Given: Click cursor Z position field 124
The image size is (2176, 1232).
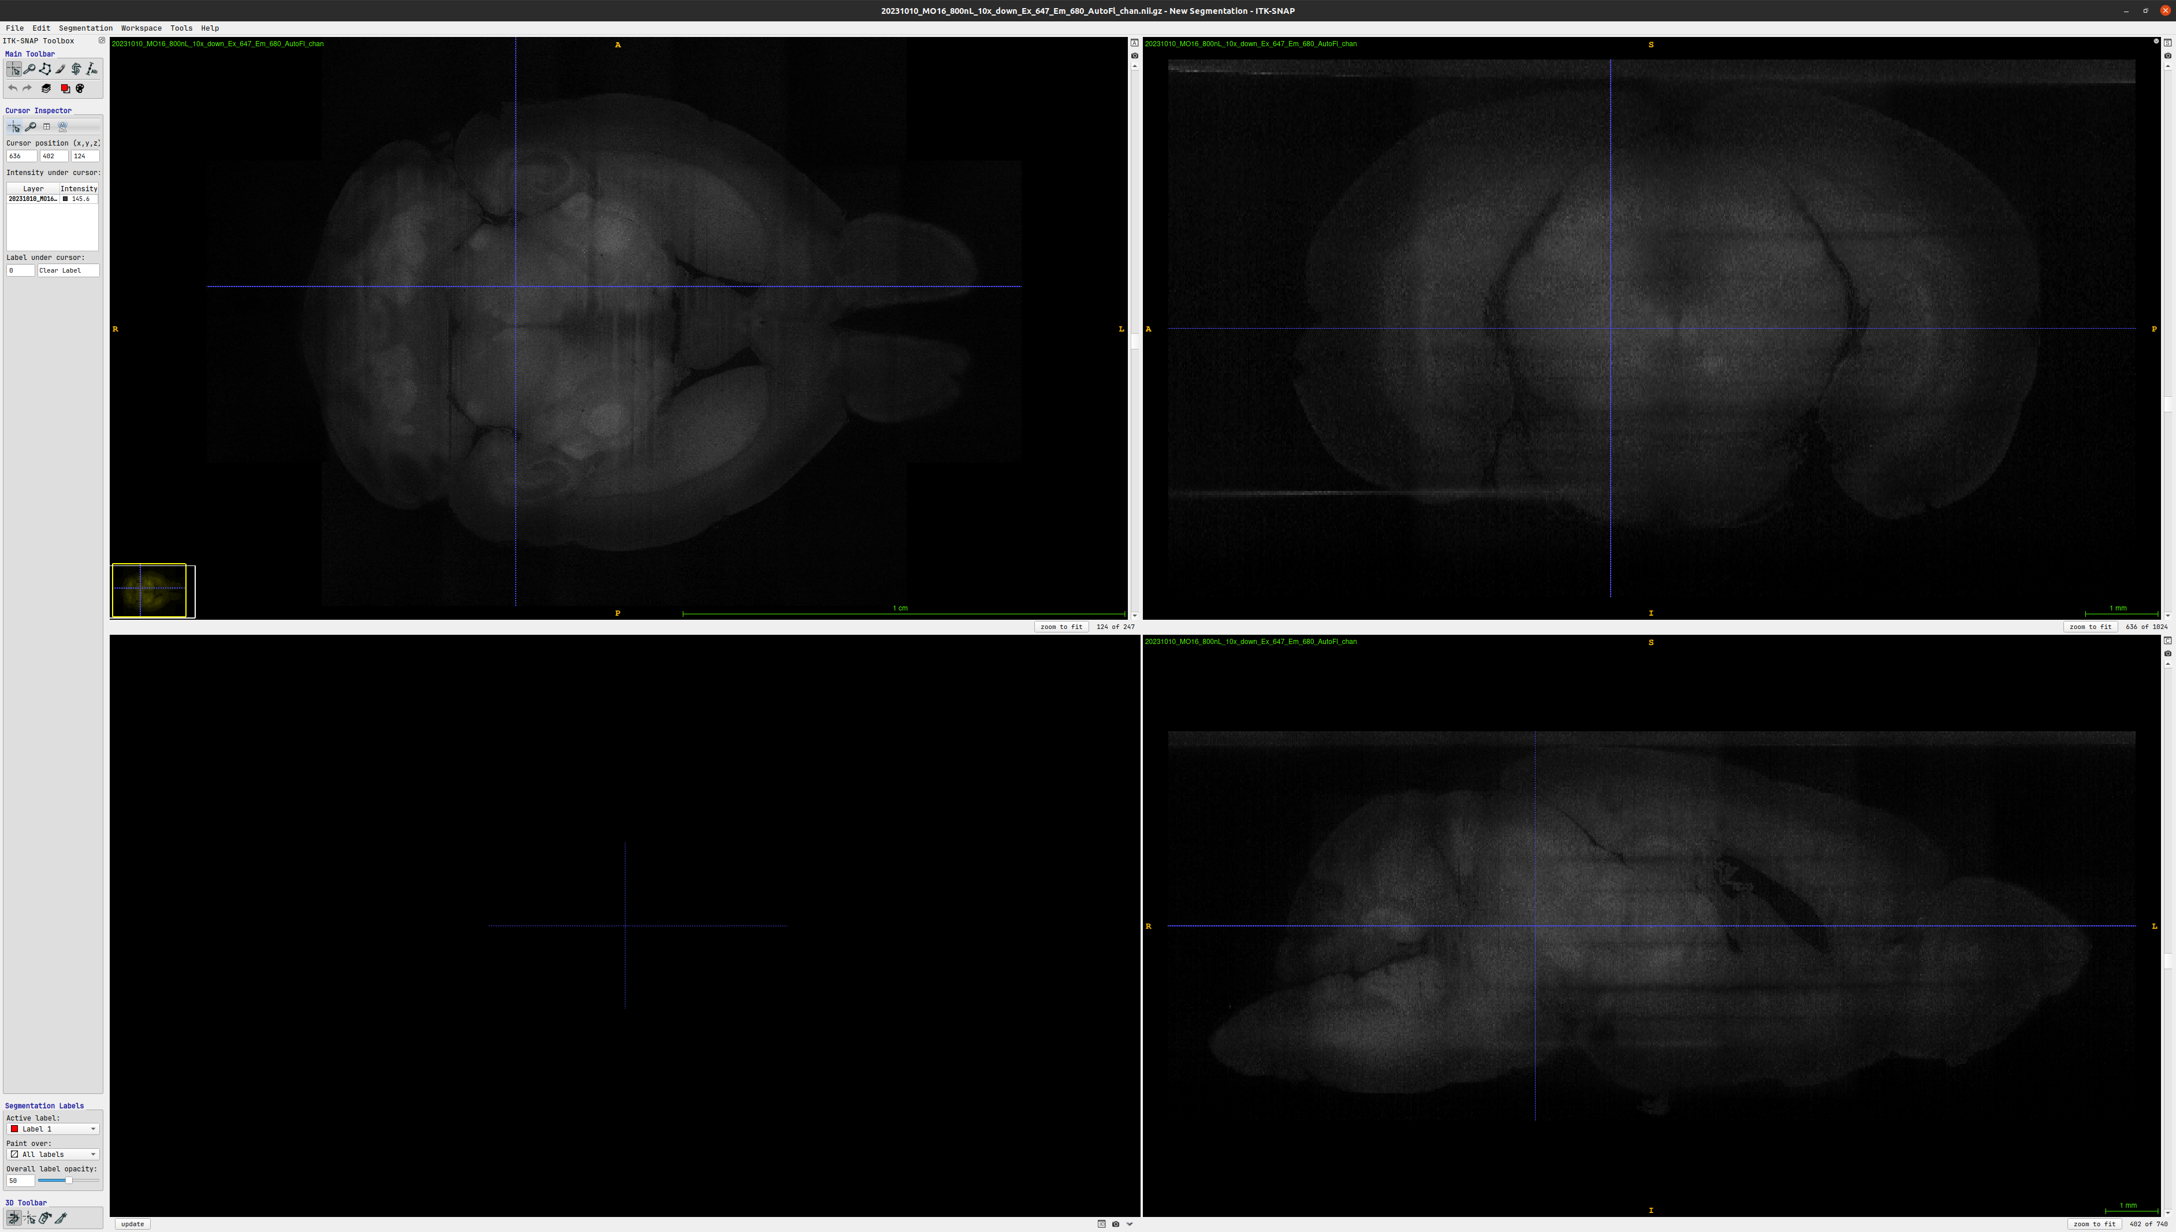Looking at the screenshot, I should 85,157.
